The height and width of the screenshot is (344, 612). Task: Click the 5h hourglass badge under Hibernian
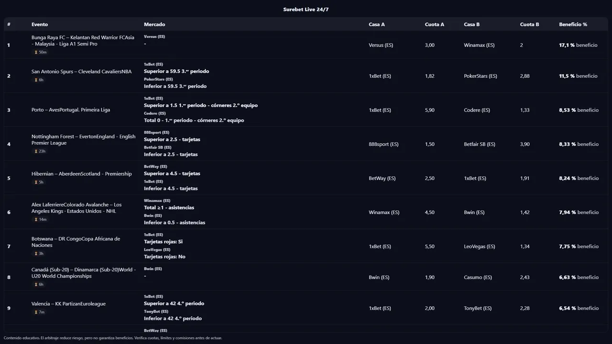[x=39, y=182]
